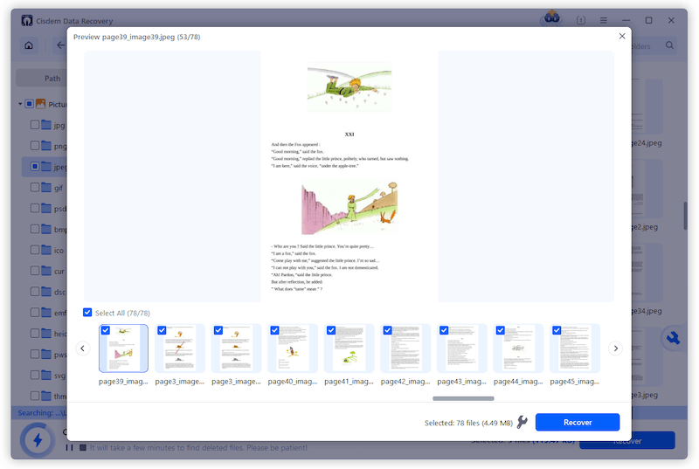Viewport: 699px width, 469px height.
Task: Select the page44_imag thumbnail
Action: point(518,348)
